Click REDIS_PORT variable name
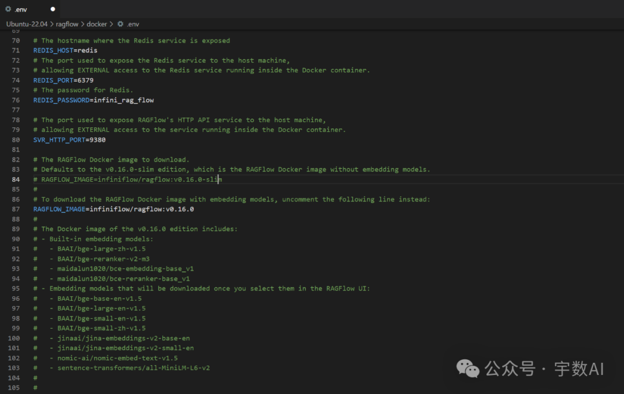The width and height of the screenshot is (624, 394). point(53,80)
